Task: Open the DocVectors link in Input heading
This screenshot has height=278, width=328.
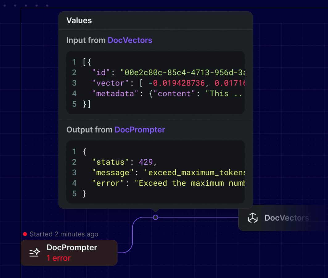Action: 130,40
